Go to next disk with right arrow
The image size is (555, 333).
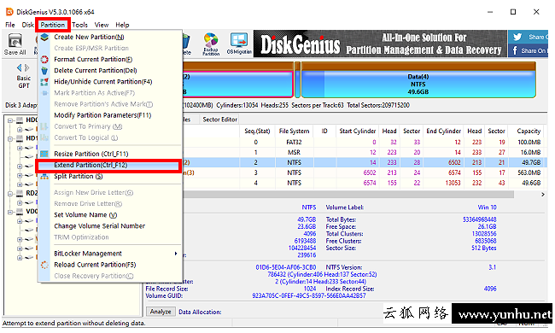27,67
